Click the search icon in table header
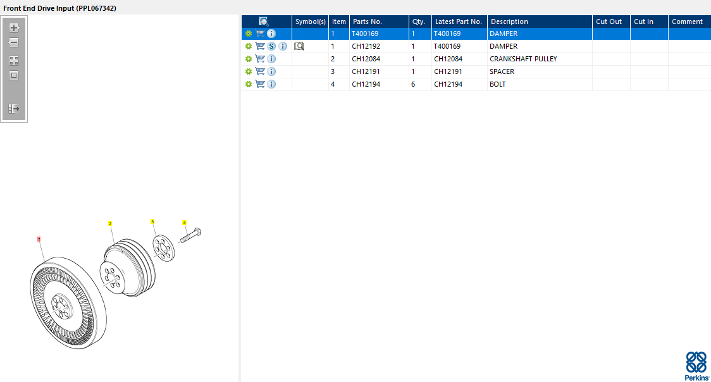711x382 pixels. point(263,22)
